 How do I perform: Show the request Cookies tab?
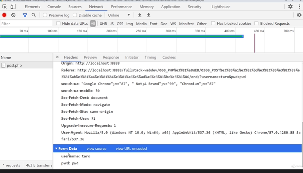[x=169, y=57]
